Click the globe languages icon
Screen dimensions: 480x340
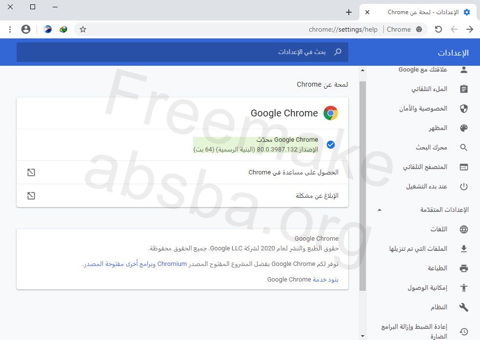click(464, 229)
